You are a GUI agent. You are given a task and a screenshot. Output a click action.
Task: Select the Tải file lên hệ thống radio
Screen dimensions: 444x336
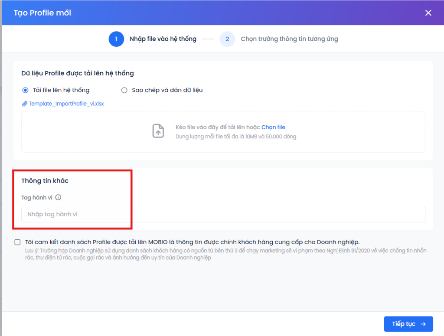tap(25, 90)
